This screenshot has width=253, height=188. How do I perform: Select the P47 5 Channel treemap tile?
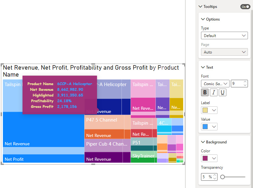(107, 122)
